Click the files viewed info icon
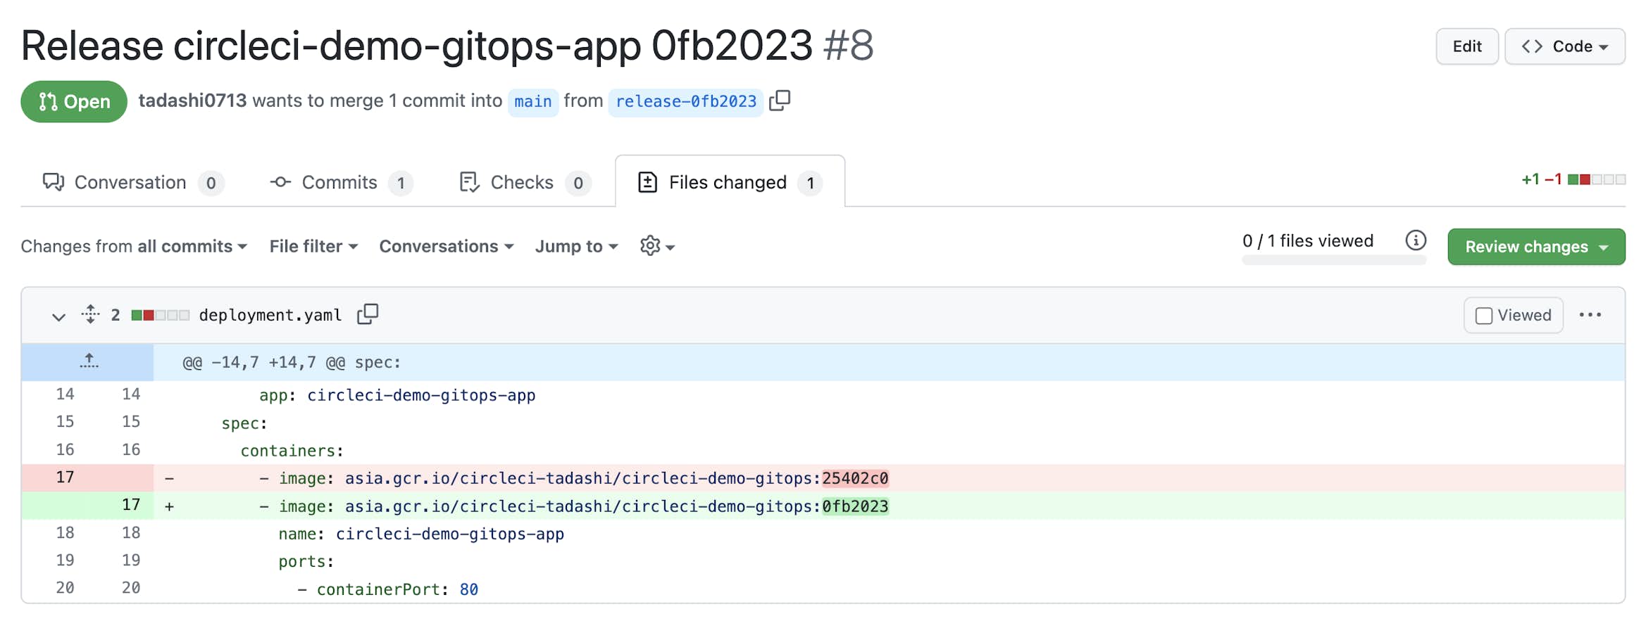The width and height of the screenshot is (1646, 628). point(1415,241)
